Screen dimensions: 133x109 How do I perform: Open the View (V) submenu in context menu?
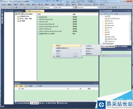[x=67, y=51]
